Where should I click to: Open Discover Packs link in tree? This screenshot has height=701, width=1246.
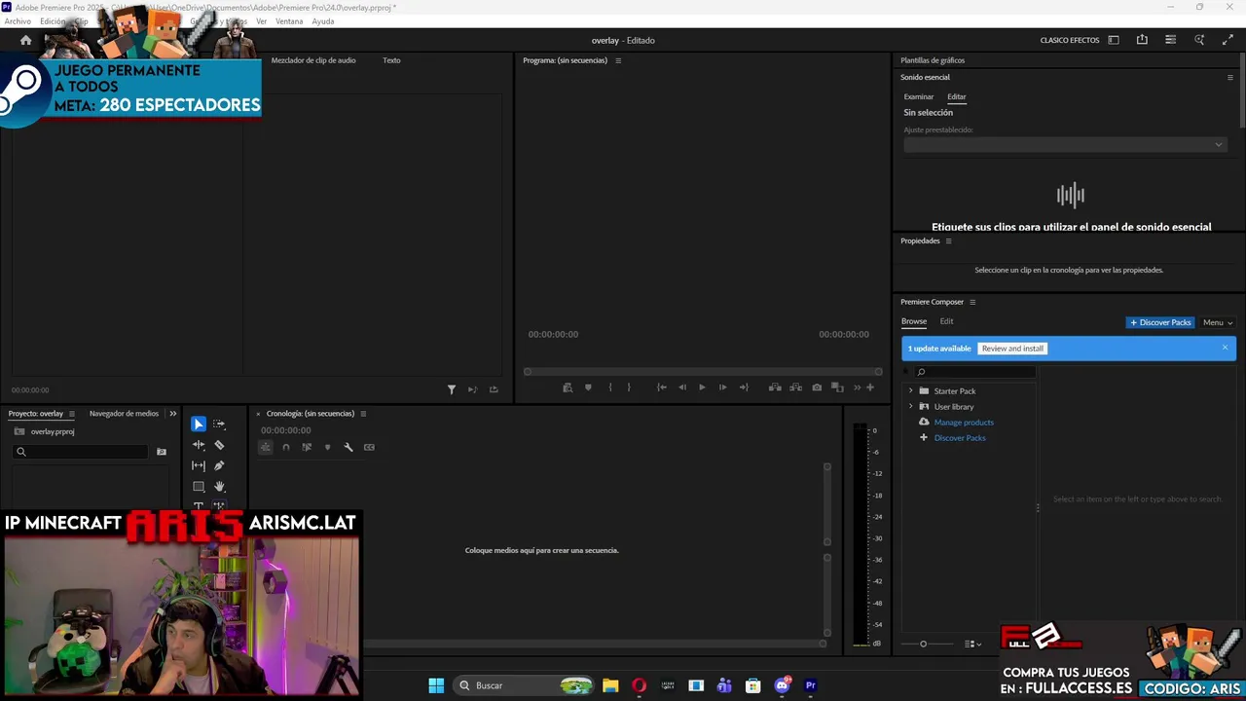point(960,437)
